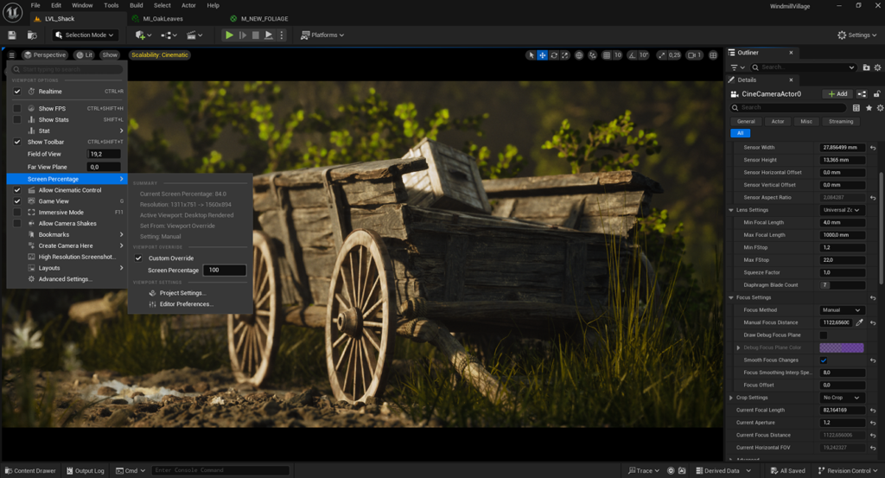Toggle scale snapping icon
This screenshot has height=478, width=885.
click(x=661, y=55)
